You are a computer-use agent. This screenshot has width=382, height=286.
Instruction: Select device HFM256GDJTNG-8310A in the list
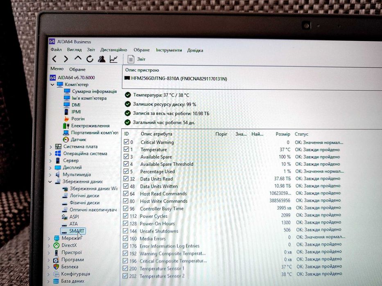(x=175, y=78)
